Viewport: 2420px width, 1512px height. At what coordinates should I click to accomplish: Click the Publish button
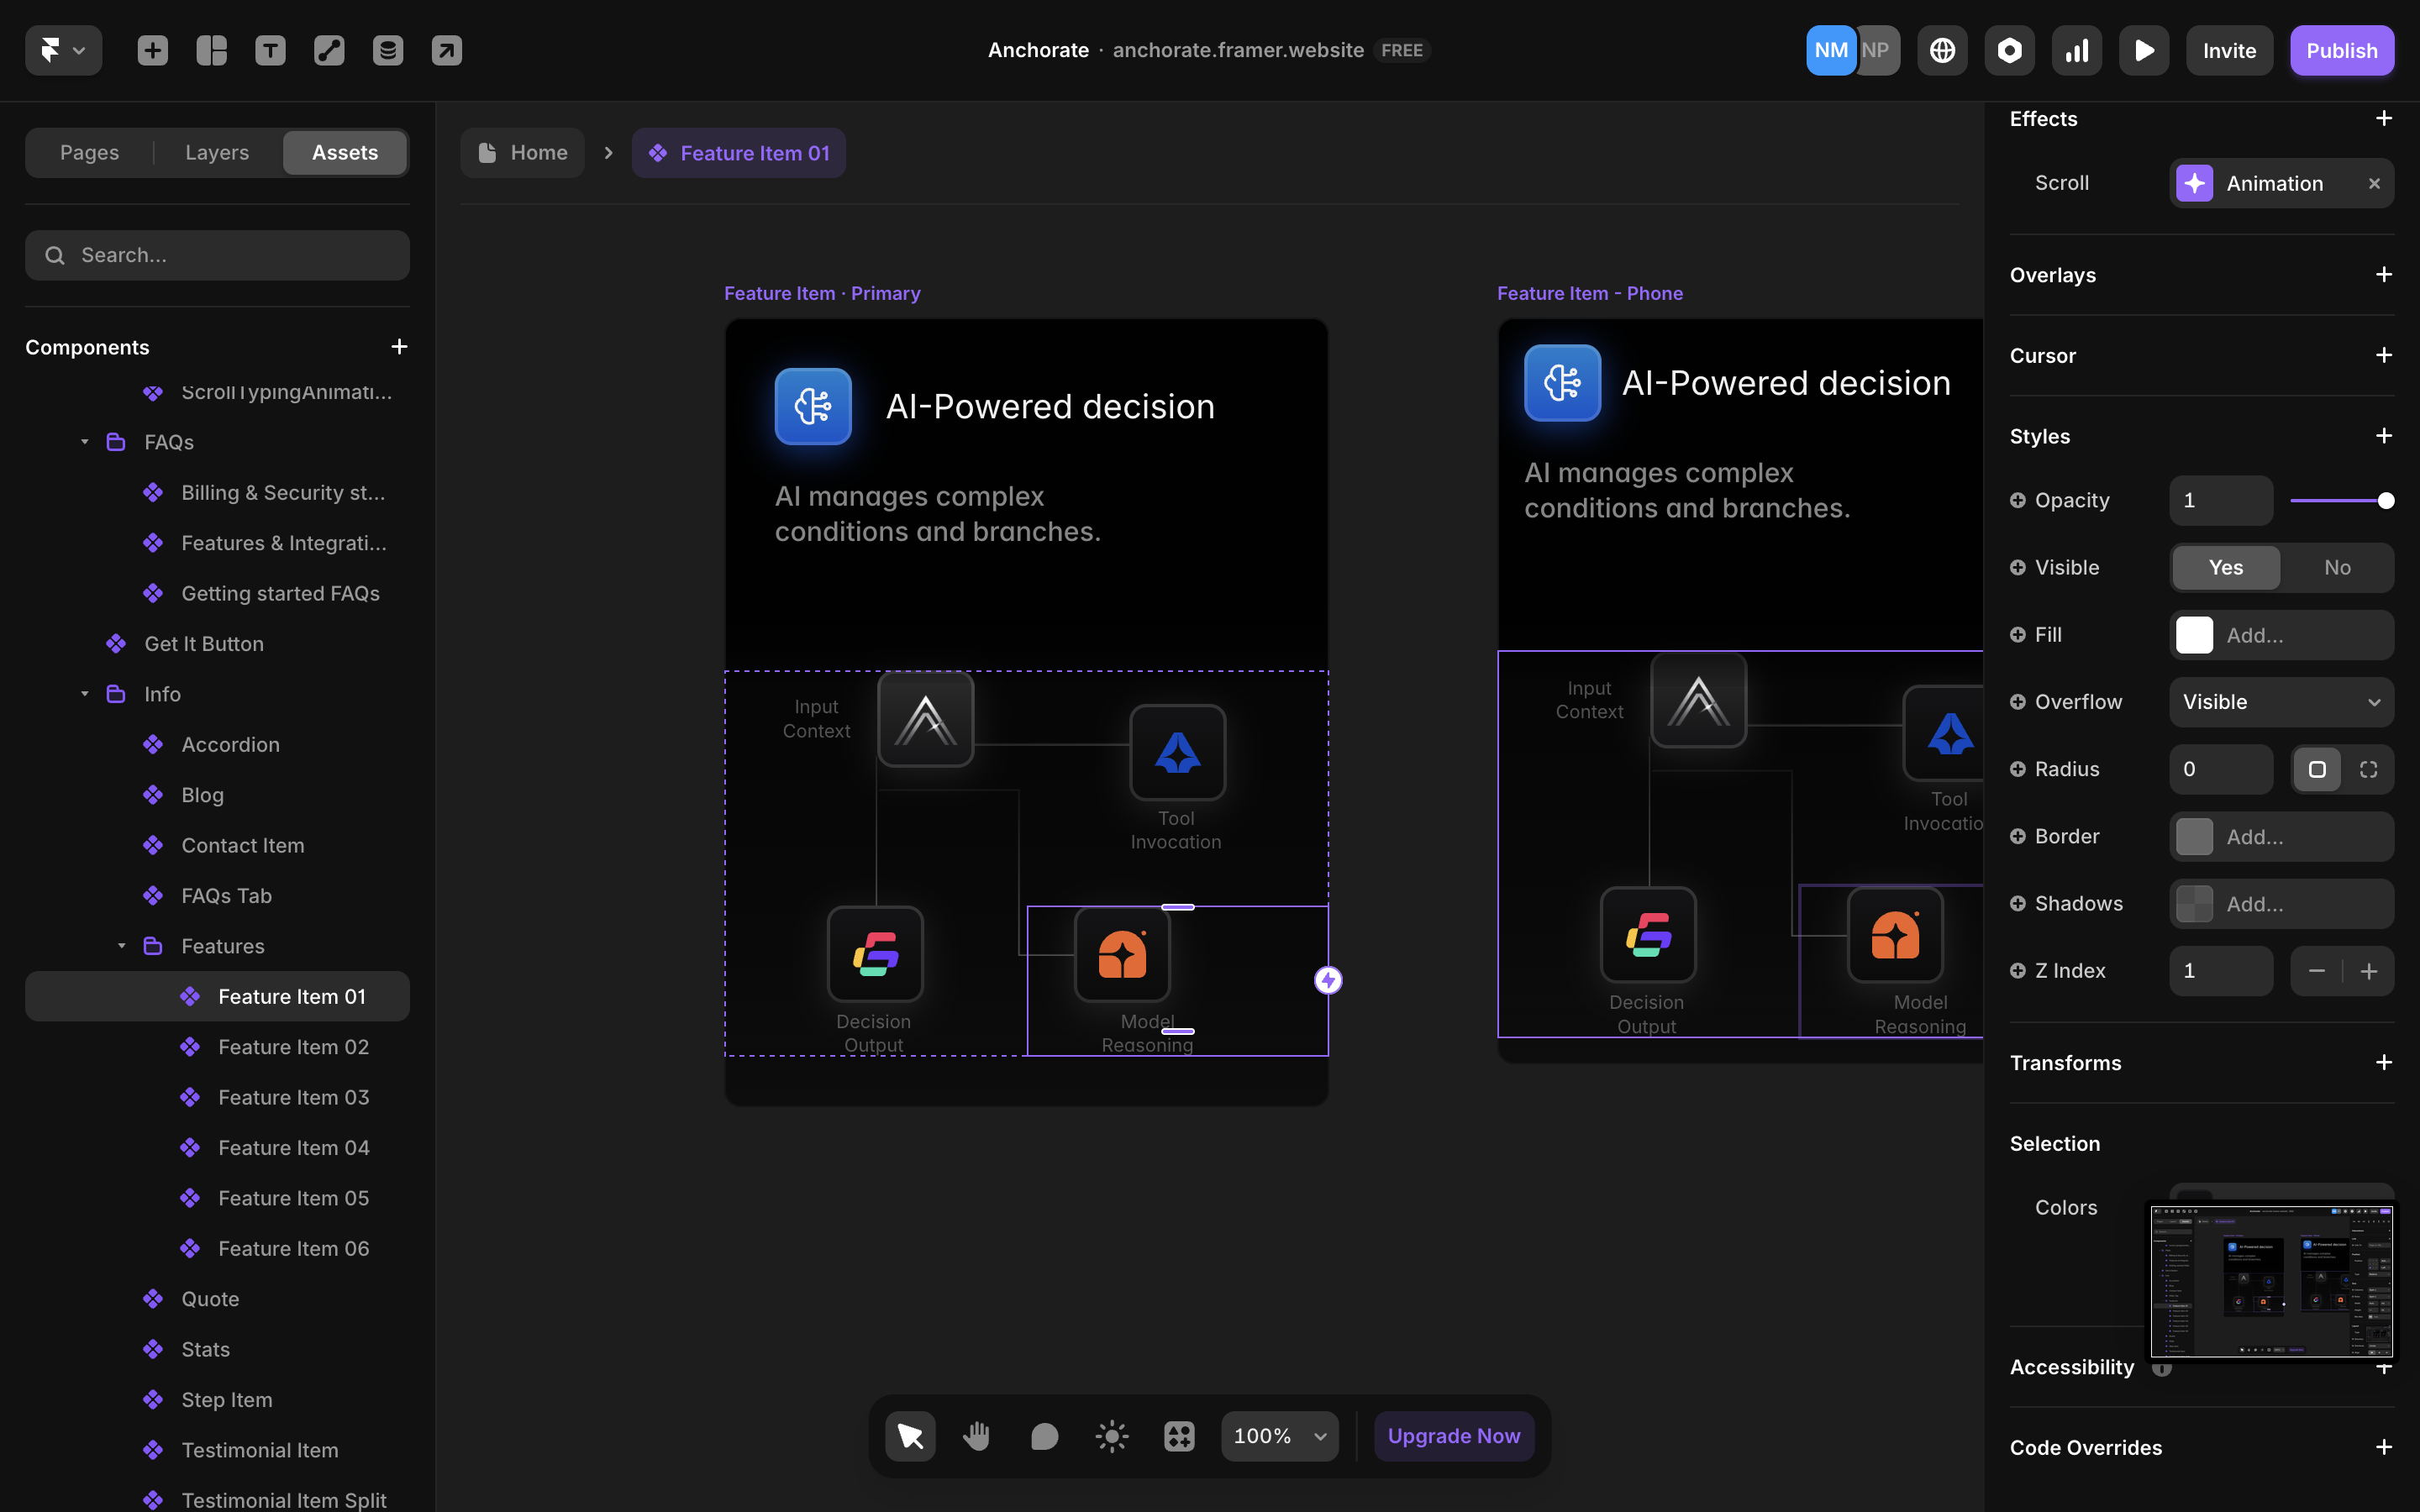coord(2341,50)
